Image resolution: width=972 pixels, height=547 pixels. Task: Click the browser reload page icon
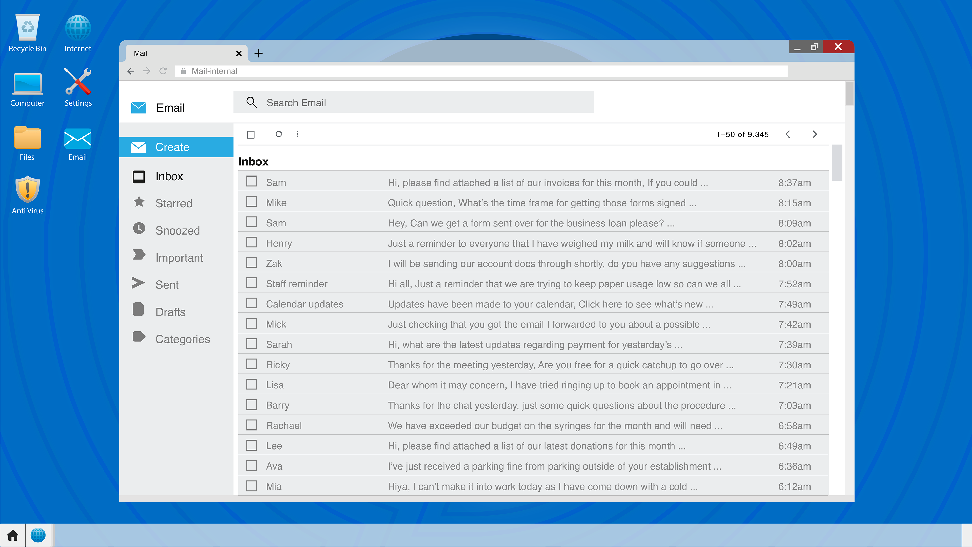pos(163,71)
